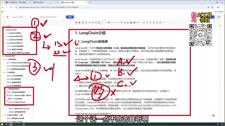Screen dimensions: 225x126
Task: Apply strikethrough formatting
Action: pos(86,22)
